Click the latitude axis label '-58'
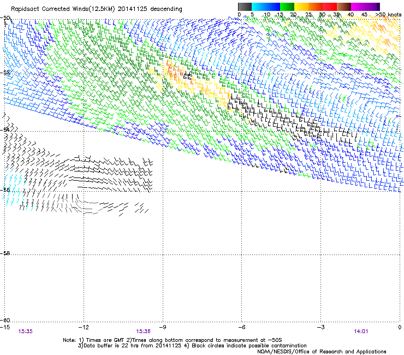The height and width of the screenshot is (355, 404). click(5, 253)
